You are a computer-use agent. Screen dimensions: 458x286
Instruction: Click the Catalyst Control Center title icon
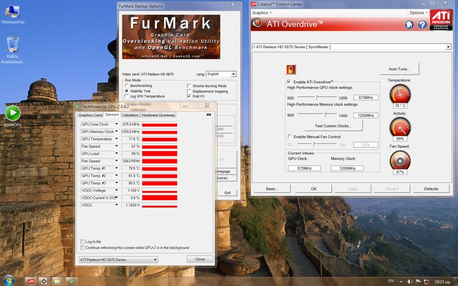(254, 4)
